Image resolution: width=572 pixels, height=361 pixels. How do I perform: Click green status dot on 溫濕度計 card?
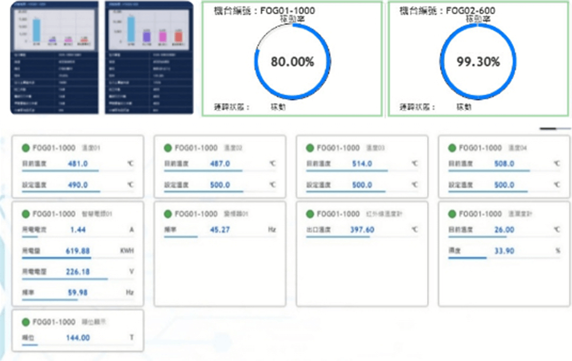[452, 214]
